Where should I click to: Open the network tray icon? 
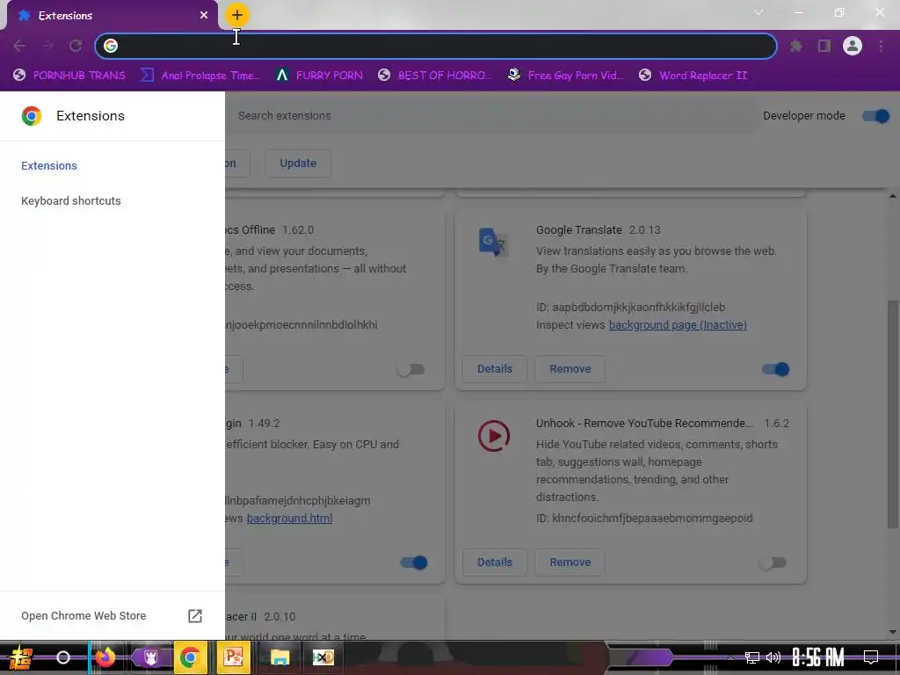click(x=752, y=657)
